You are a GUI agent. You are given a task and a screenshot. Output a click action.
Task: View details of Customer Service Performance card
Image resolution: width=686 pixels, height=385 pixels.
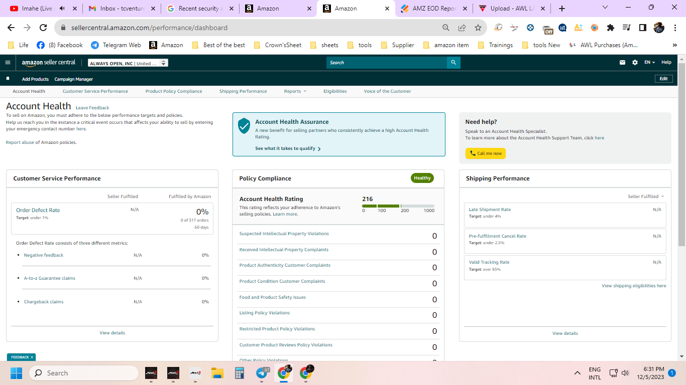pyautogui.click(x=112, y=333)
